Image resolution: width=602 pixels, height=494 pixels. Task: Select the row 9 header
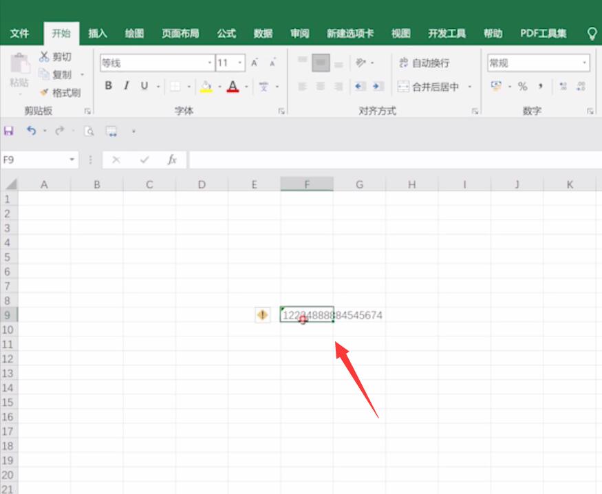pyautogui.click(x=8, y=315)
